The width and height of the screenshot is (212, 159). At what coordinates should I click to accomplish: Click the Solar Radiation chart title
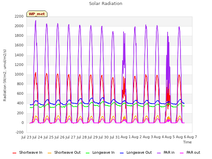[106, 4]
